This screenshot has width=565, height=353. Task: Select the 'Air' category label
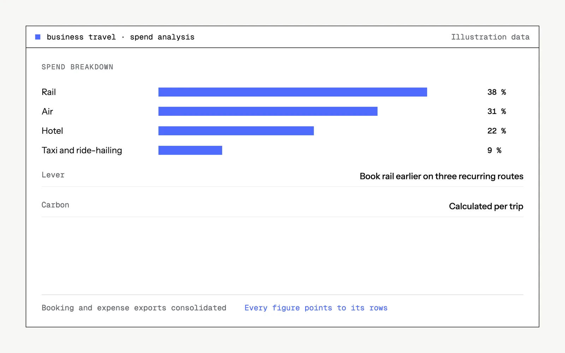tap(47, 112)
